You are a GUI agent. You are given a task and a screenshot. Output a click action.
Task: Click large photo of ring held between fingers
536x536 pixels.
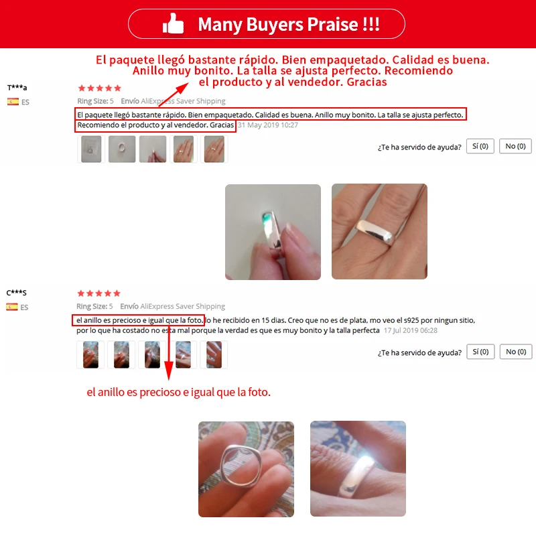pos(273,232)
